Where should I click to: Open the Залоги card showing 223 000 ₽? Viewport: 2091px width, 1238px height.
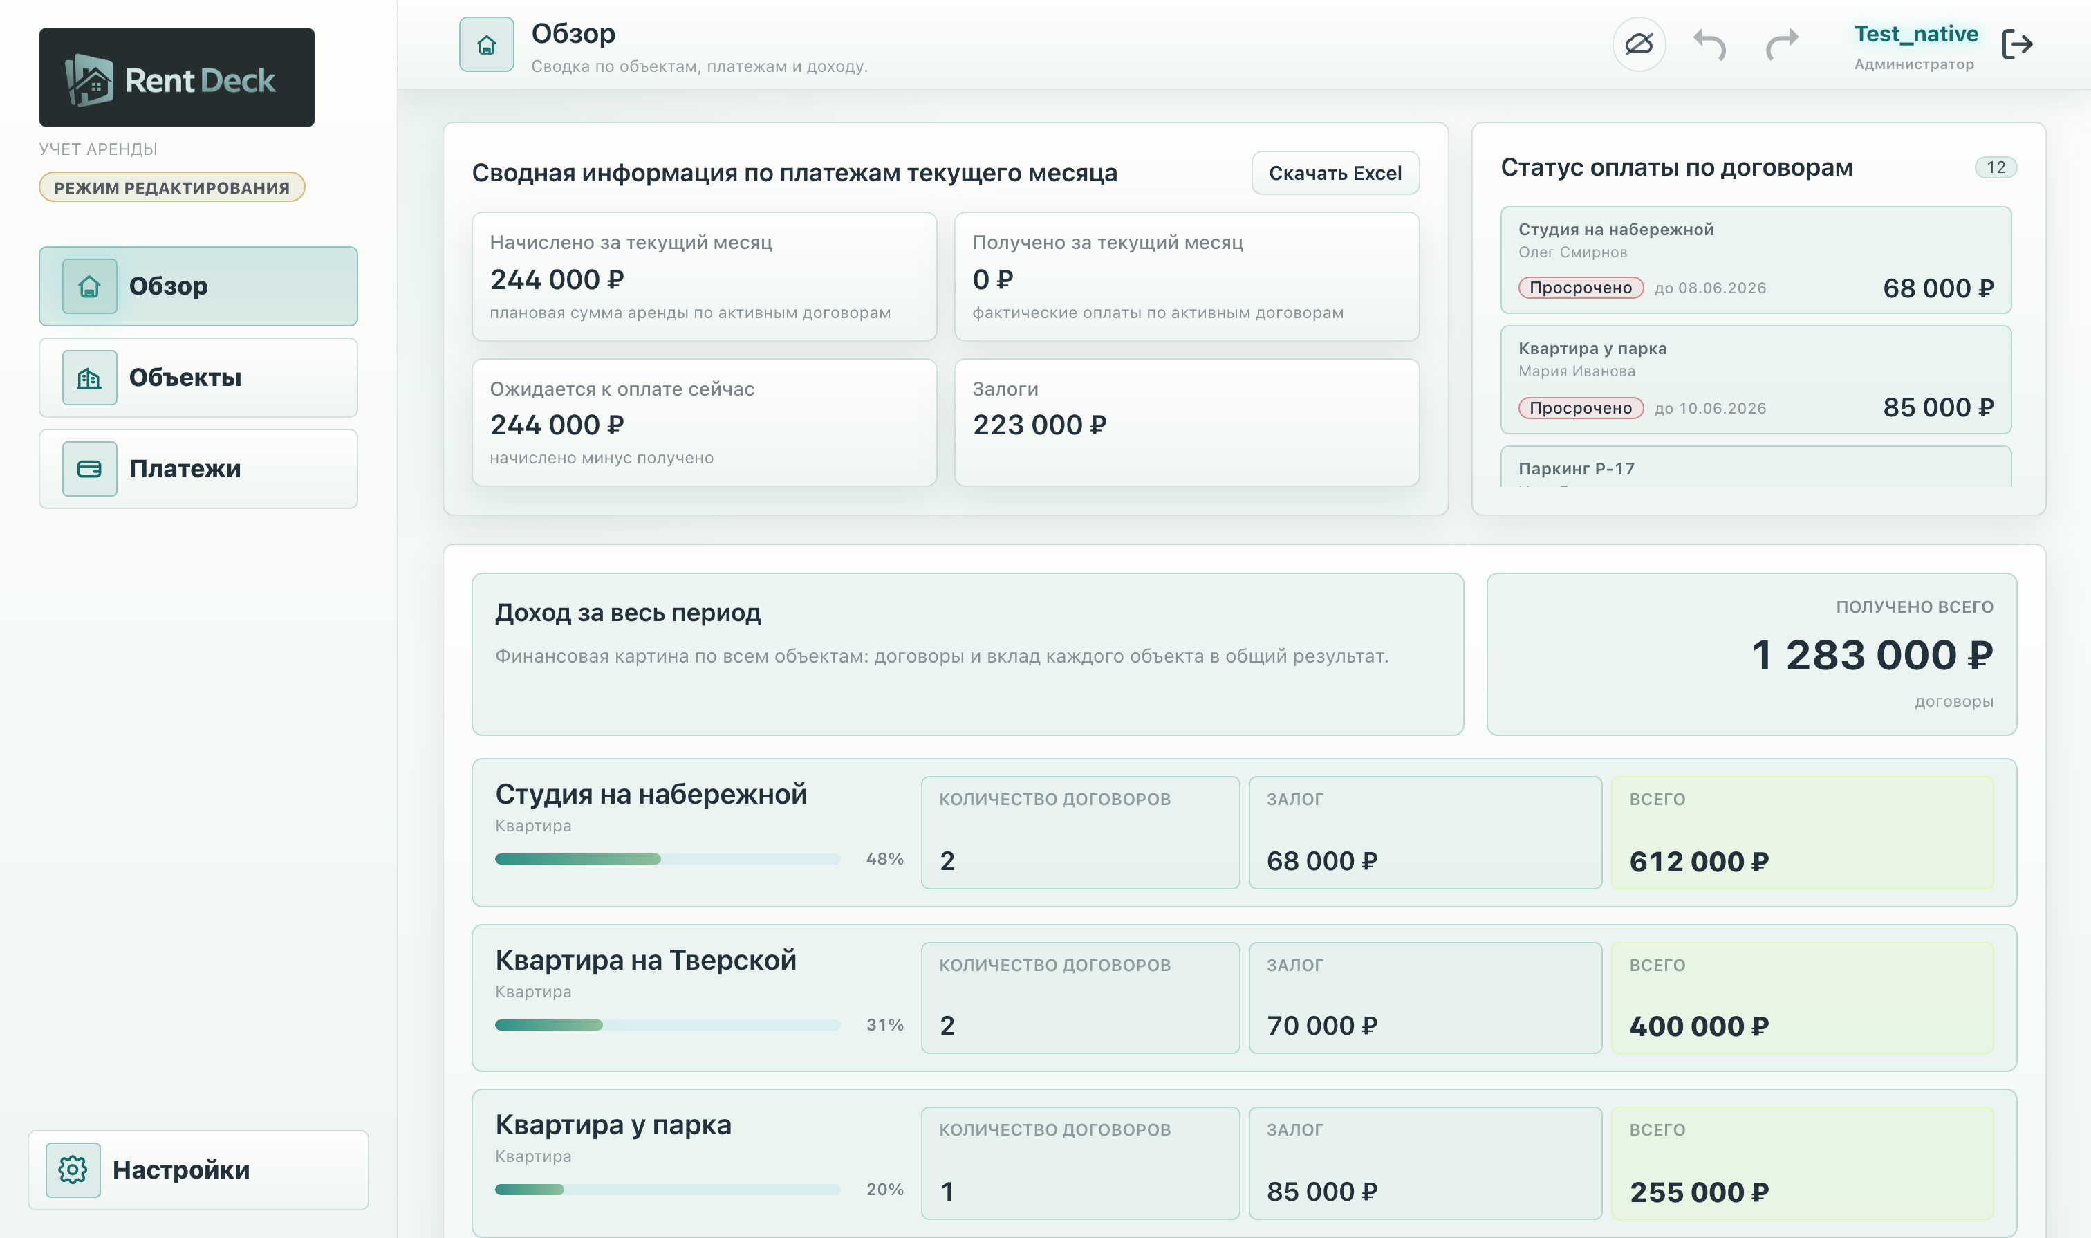[x=1186, y=423]
